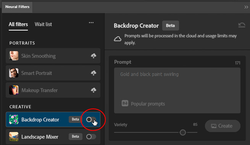Switch to the All filters tab

point(18,24)
